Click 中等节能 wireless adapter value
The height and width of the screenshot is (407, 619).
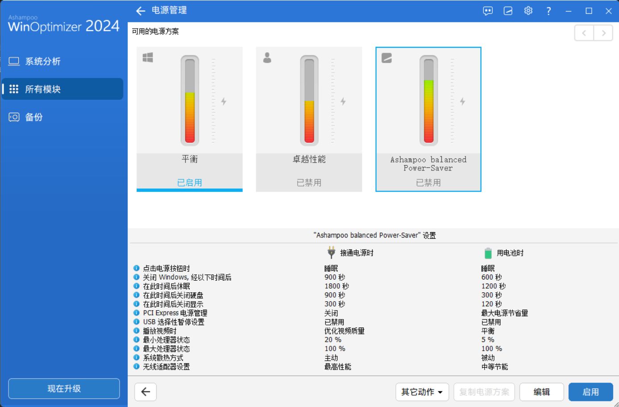[x=494, y=366]
